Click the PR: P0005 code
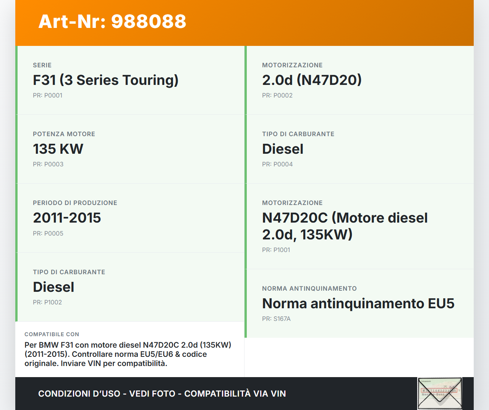Image resolution: width=489 pixels, height=410 pixels. [x=48, y=234]
